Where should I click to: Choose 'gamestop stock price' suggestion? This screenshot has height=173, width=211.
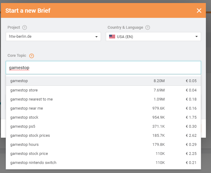[103, 153]
